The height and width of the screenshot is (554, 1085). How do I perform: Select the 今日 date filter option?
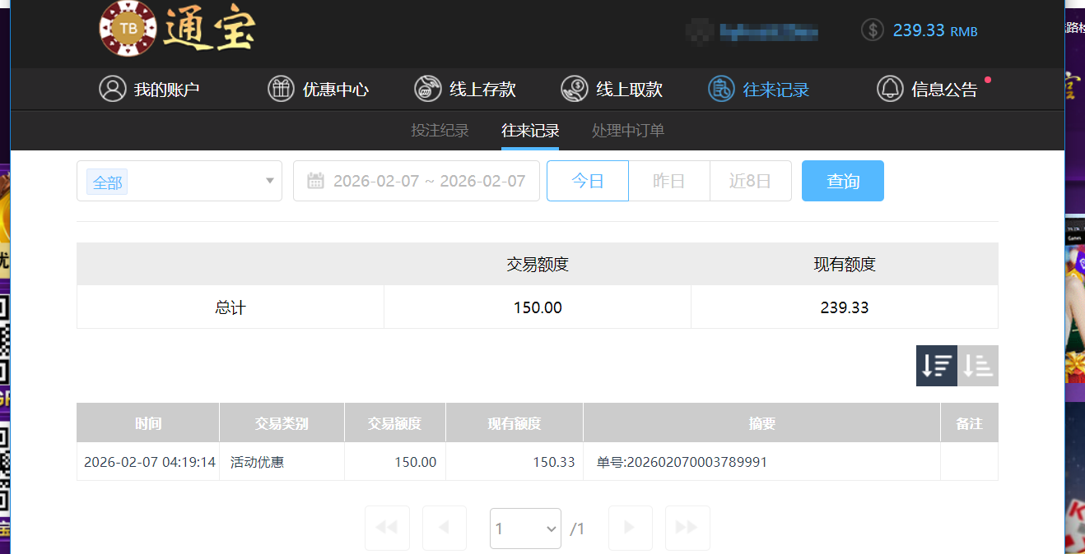pos(587,180)
